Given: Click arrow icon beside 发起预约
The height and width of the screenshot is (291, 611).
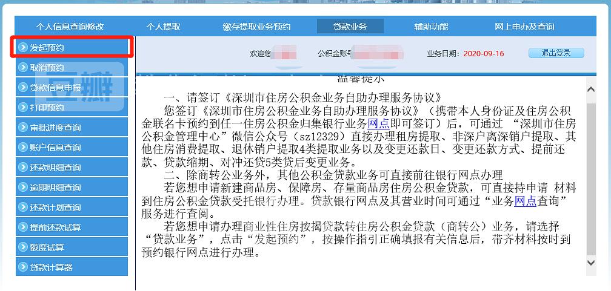Looking at the screenshot, I should pos(22,47).
